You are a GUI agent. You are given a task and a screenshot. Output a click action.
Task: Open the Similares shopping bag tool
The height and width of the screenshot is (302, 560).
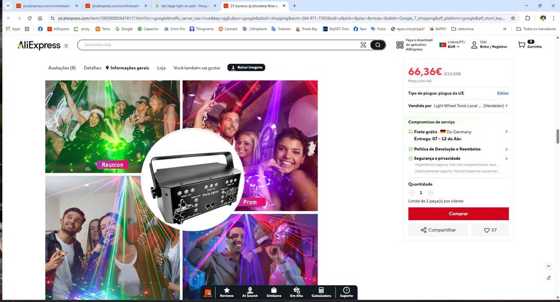point(274,292)
